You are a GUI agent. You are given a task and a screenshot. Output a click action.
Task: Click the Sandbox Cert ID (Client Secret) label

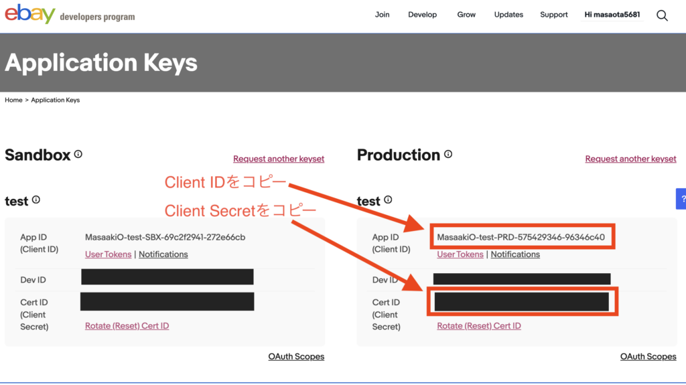pos(35,315)
